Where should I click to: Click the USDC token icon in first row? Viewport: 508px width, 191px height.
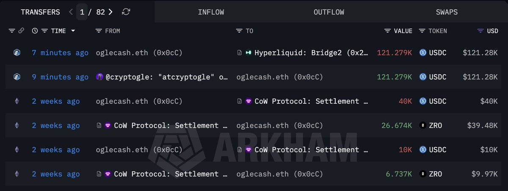(422, 53)
